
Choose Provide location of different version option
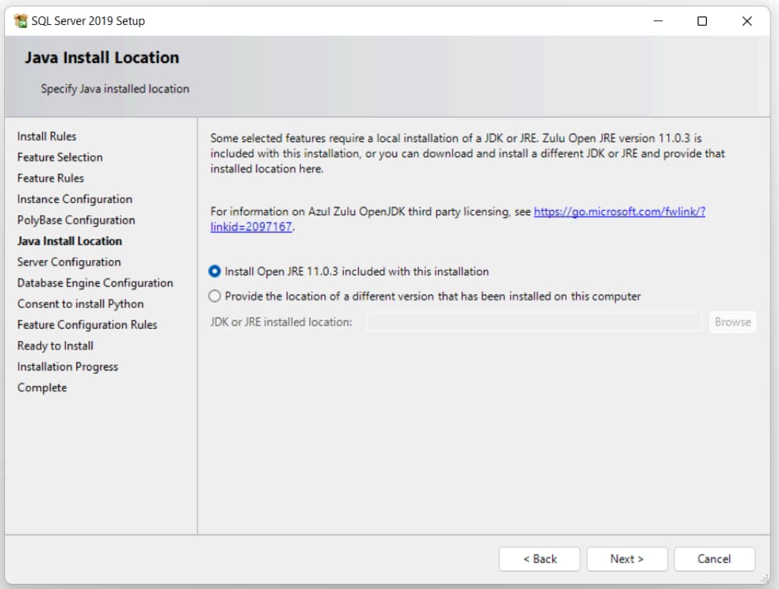pyautogui.click(x=215, y=296)
